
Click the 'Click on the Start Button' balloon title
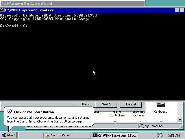[34, 112]
